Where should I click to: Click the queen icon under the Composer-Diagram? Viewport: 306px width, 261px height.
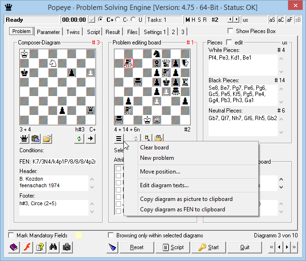(24, 139)
